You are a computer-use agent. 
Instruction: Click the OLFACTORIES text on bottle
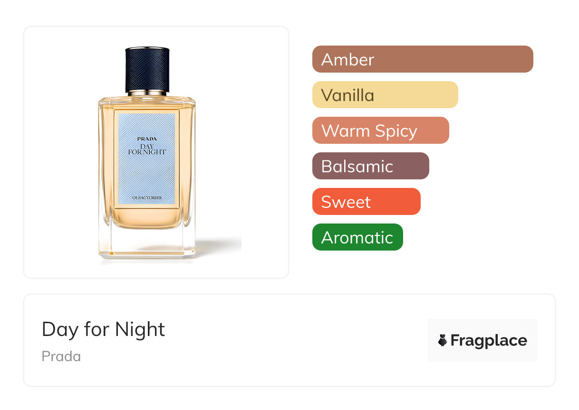point(147,197)
